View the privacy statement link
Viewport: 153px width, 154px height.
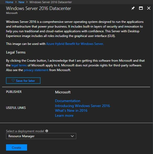tap(36, 70)
